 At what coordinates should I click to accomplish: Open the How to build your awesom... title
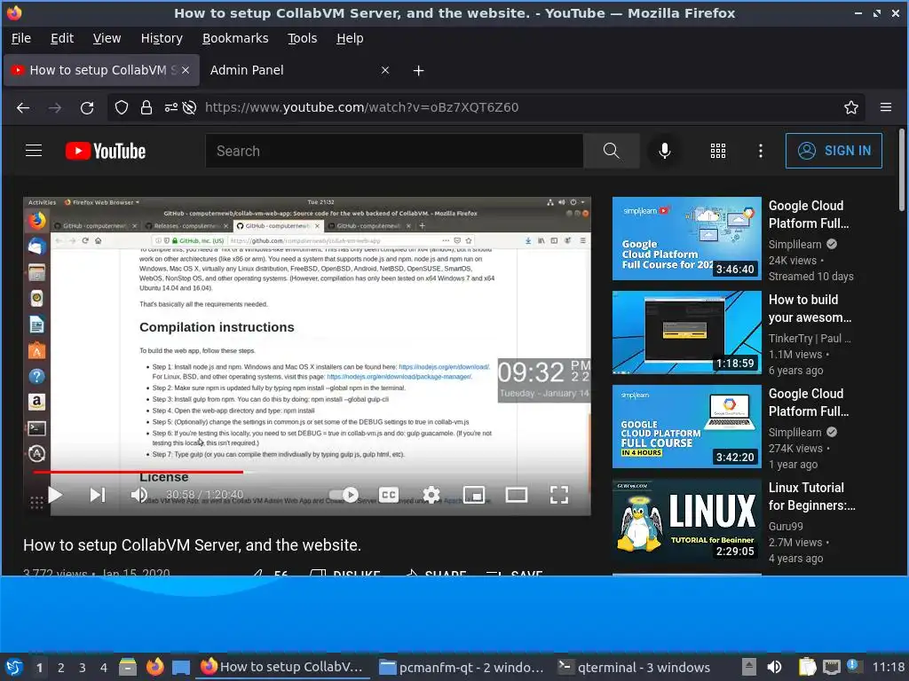coord(810,308)
